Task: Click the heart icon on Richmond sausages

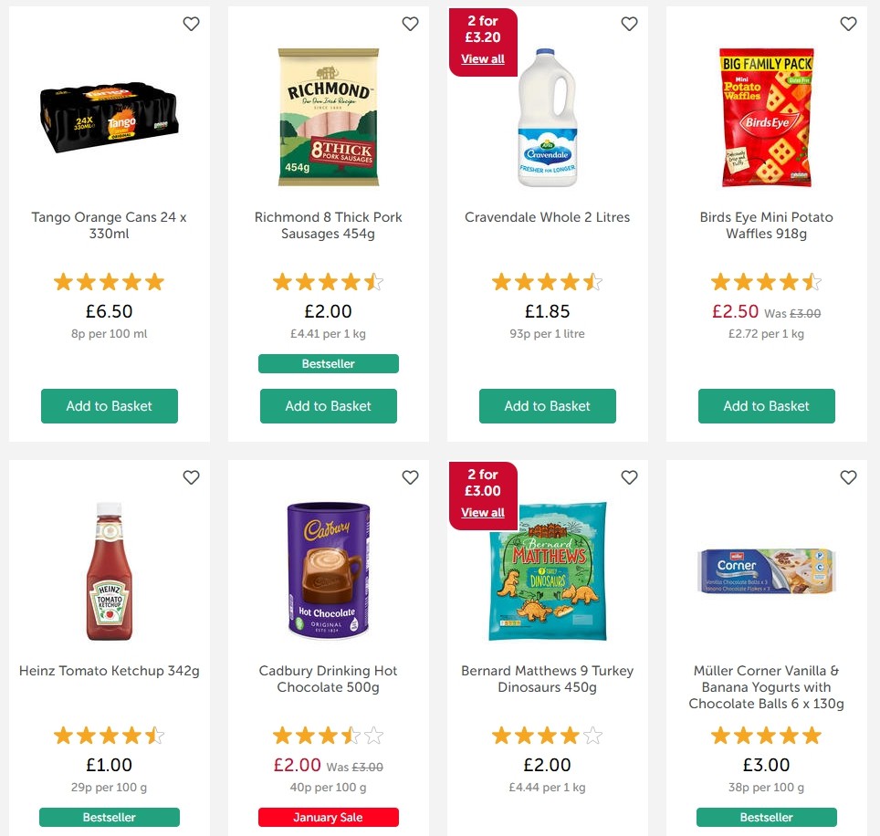Action: [410, 24]
